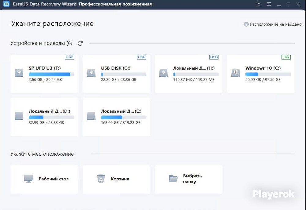The width and height of the screenshot is (306, 210).
Task: Click the folder icon of Выбрать папку
Action: pyautogui.click(x=173, y=179)
